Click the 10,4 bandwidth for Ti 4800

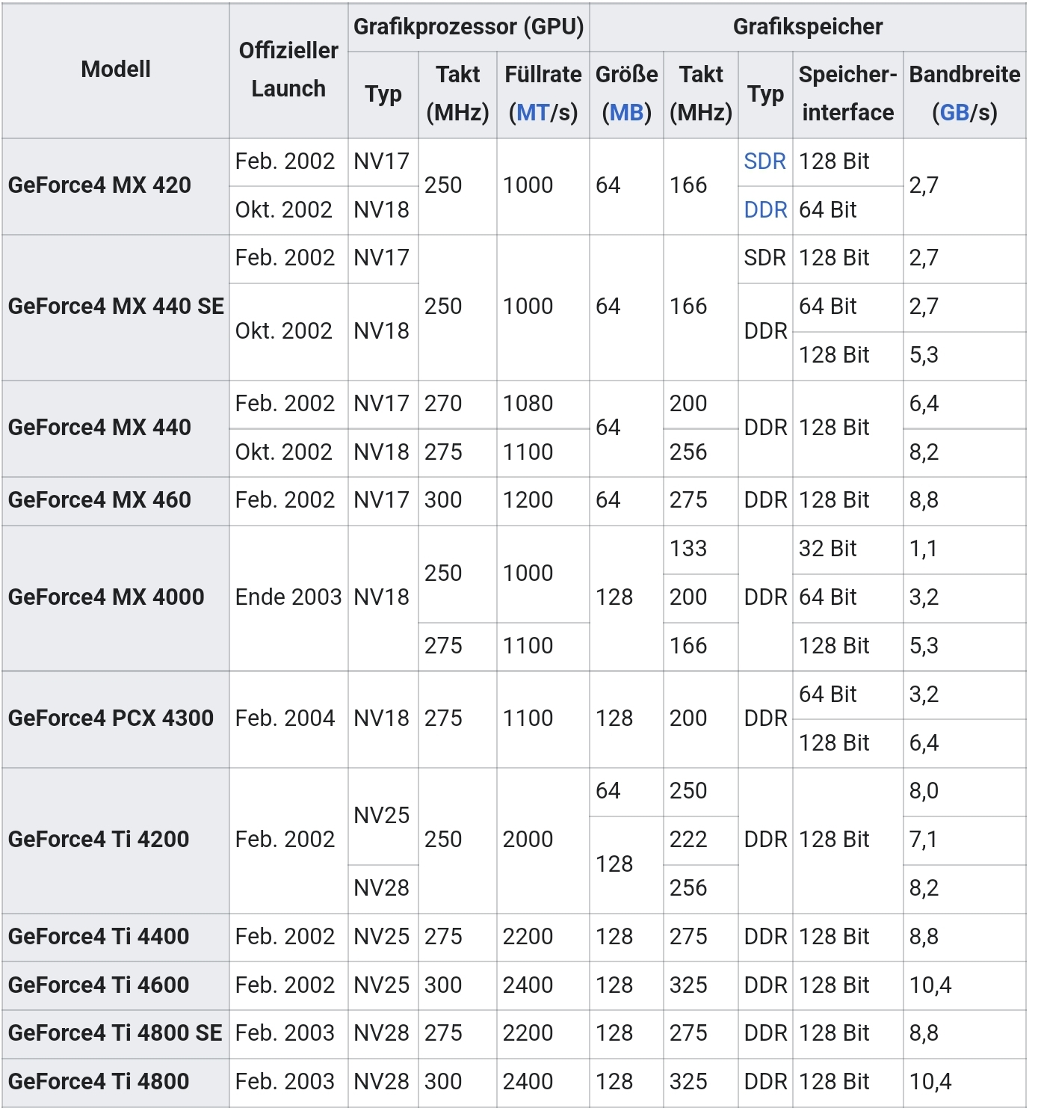pos(964,1083)
